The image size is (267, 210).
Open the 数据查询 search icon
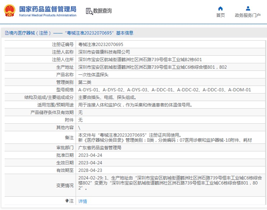tap(89, 11)
